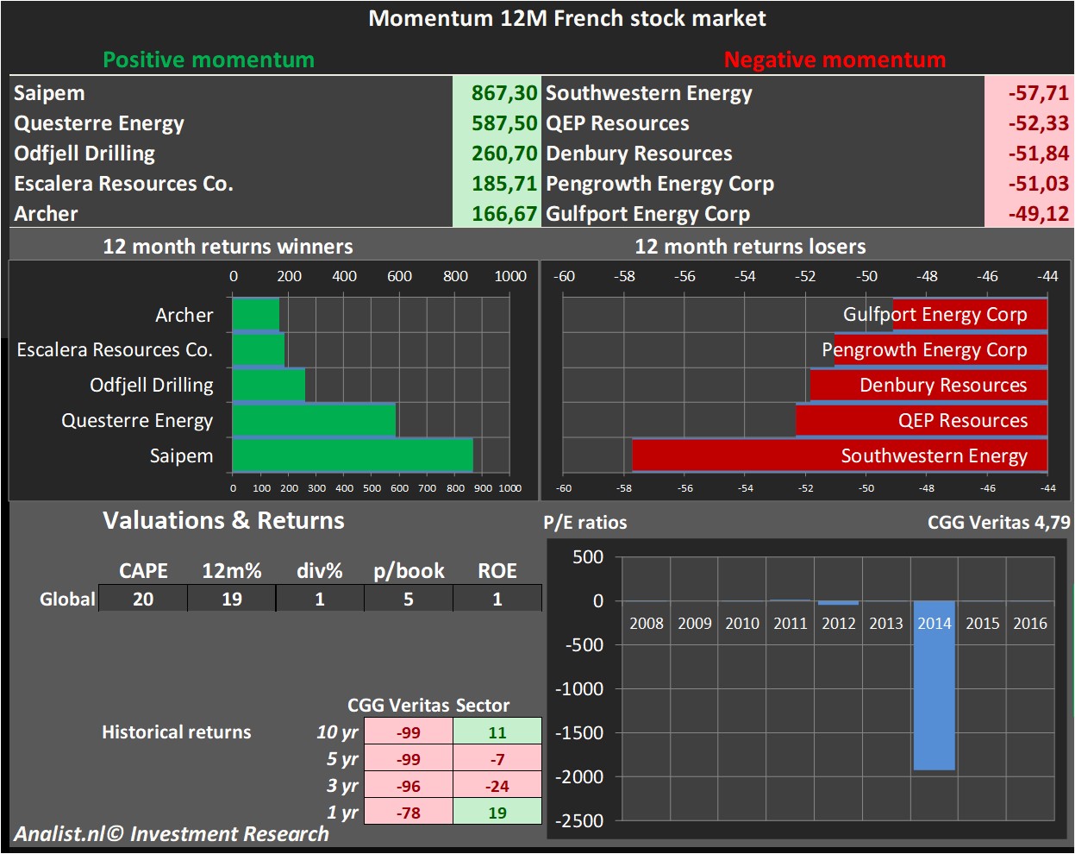The height and width of the screenshot is (854, 1075).
Task: Click the green Questerre Energy bar
Action: [x=314, y=420]
